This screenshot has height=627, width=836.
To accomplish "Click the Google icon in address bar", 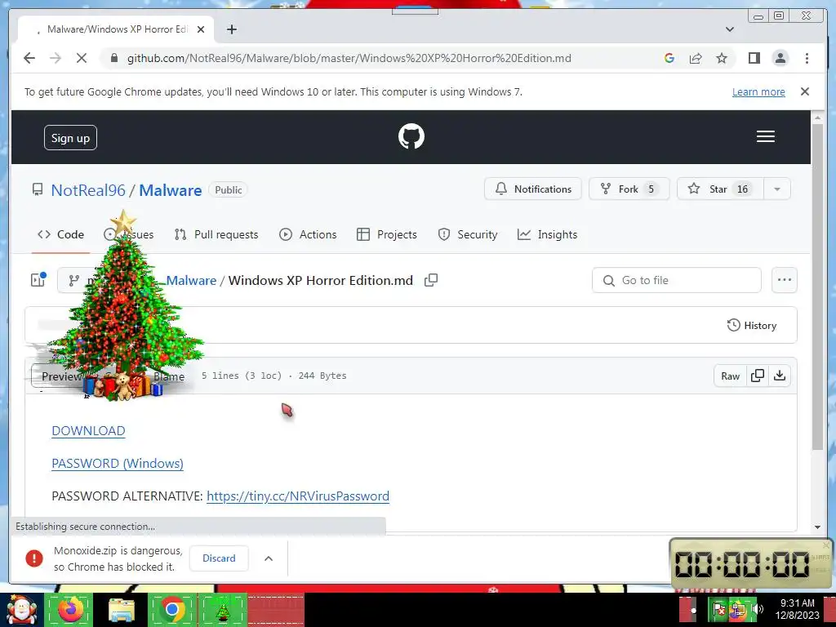I will (x=669, y=58).
